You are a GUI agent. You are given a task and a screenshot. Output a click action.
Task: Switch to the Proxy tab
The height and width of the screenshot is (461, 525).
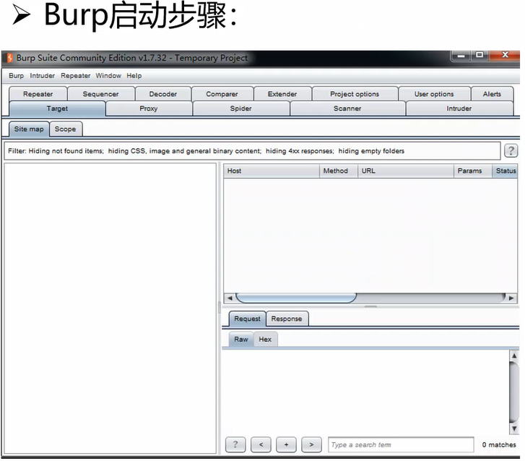[148, 108]
